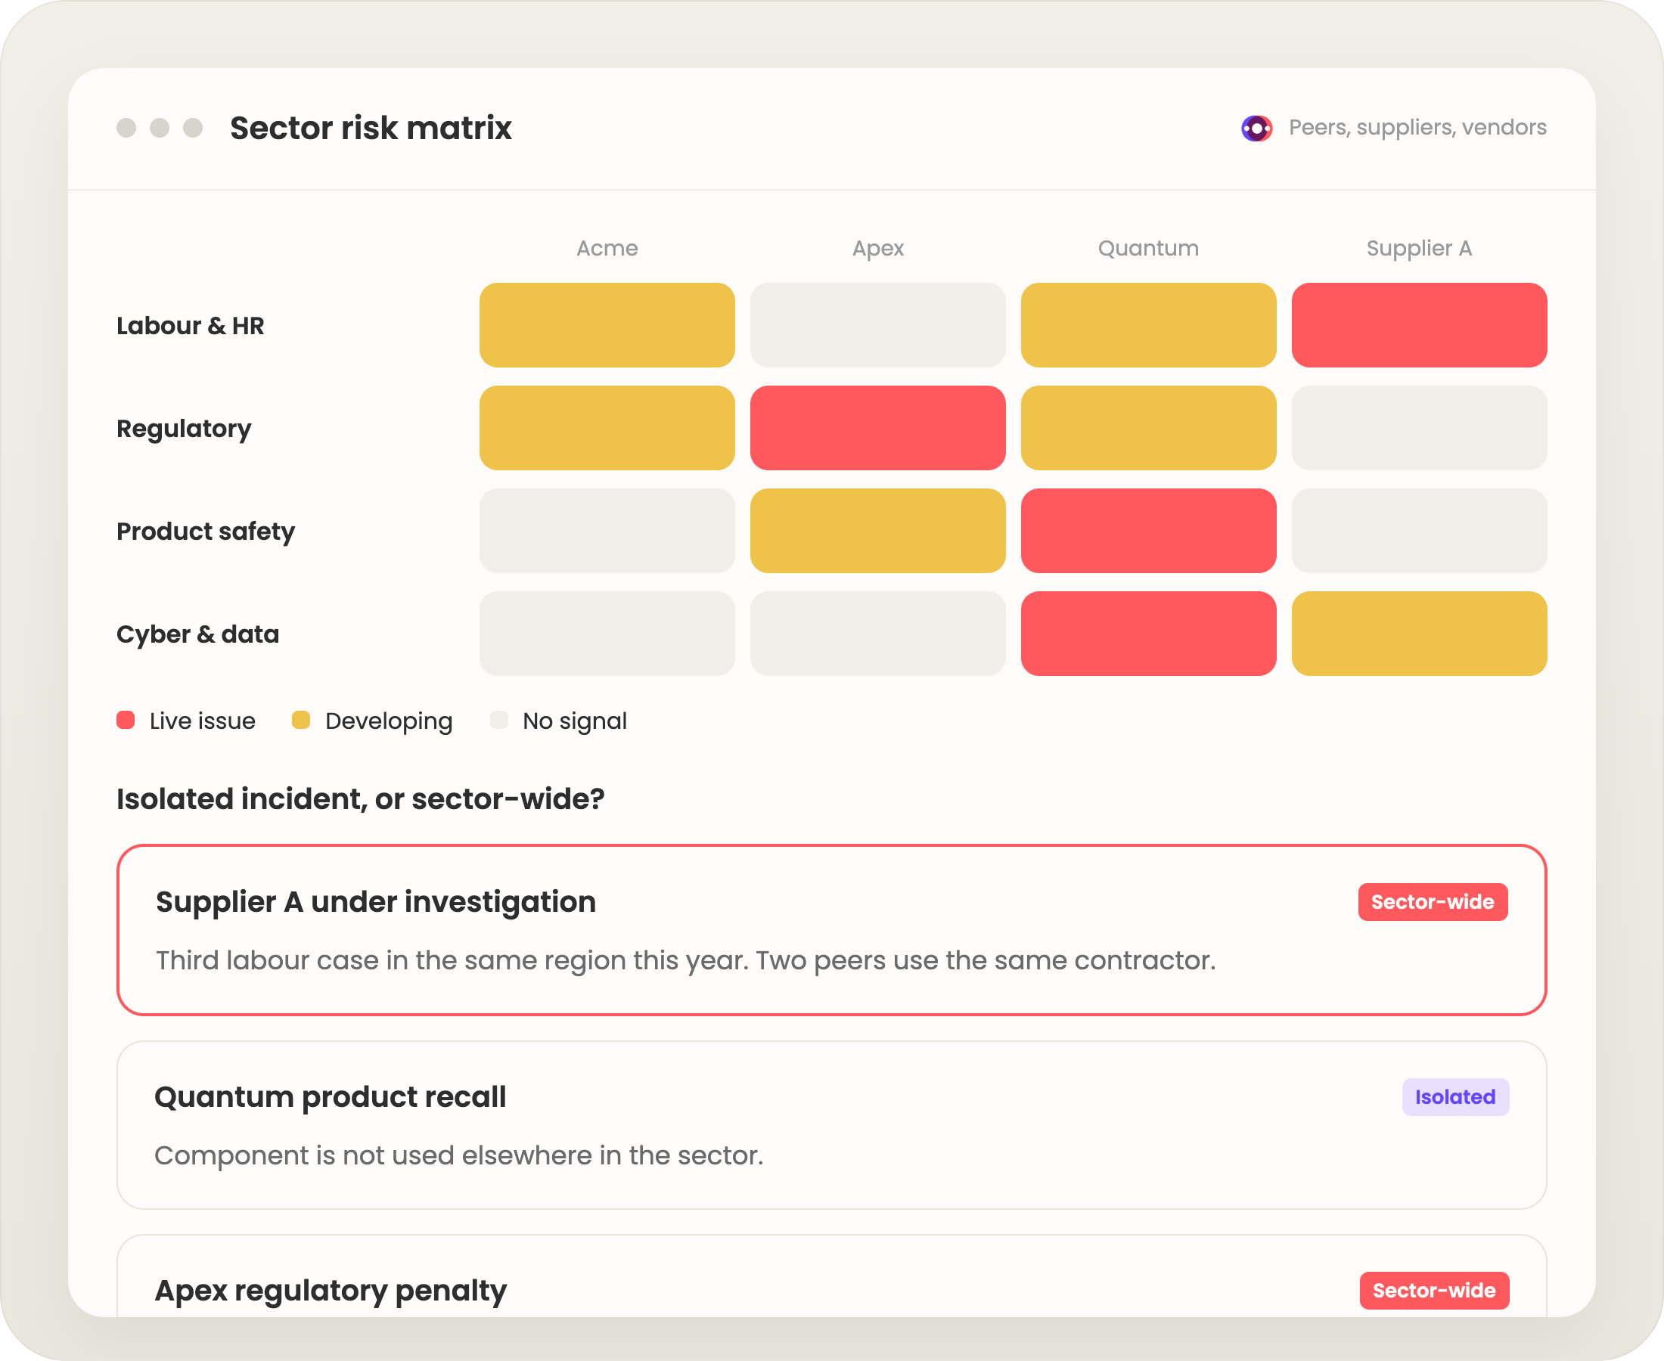The width and height of the screenshot is (1664, 1361).
Task: Click the red Live issue legend dot
Action: (126, 721)
